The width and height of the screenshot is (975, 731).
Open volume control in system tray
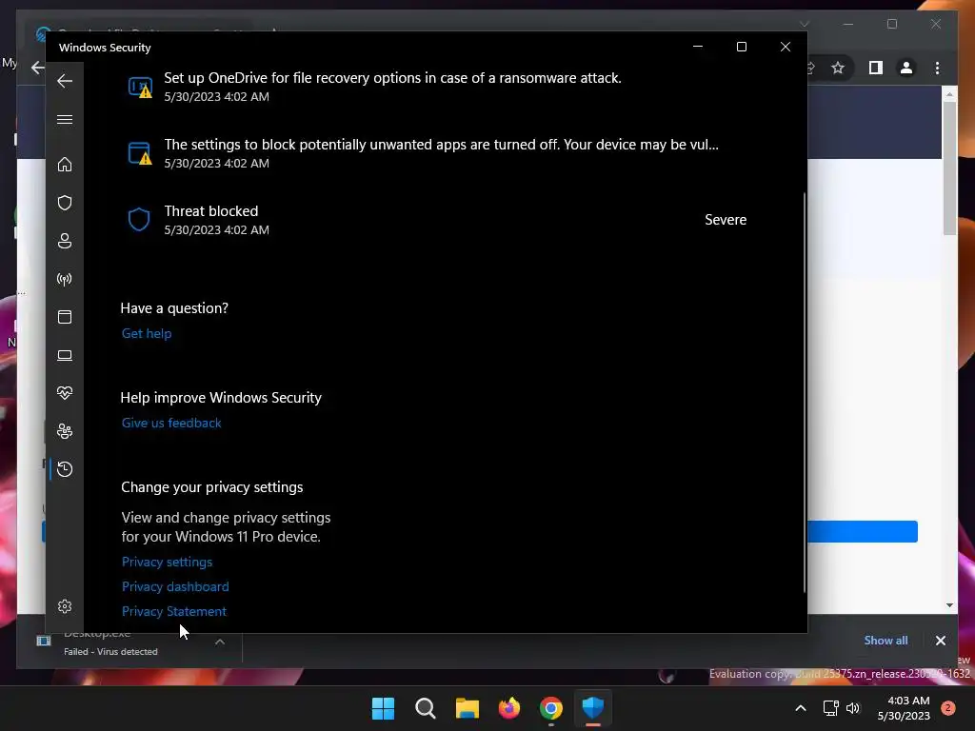[852, 708]
